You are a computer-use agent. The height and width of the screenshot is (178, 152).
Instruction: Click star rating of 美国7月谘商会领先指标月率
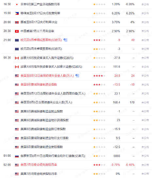(99, 165)
